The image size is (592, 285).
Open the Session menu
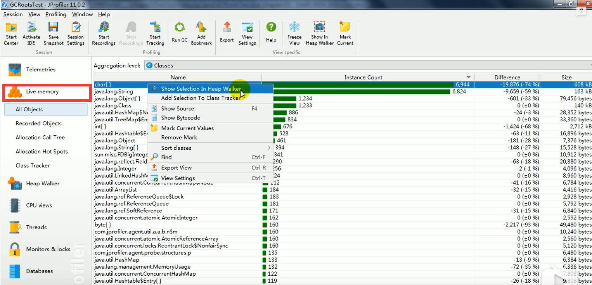[x=13, y=14]
